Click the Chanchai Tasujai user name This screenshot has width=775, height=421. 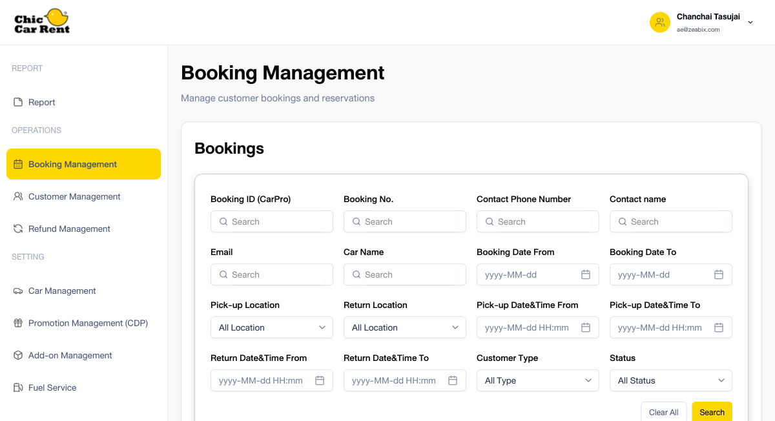point(708,17)
